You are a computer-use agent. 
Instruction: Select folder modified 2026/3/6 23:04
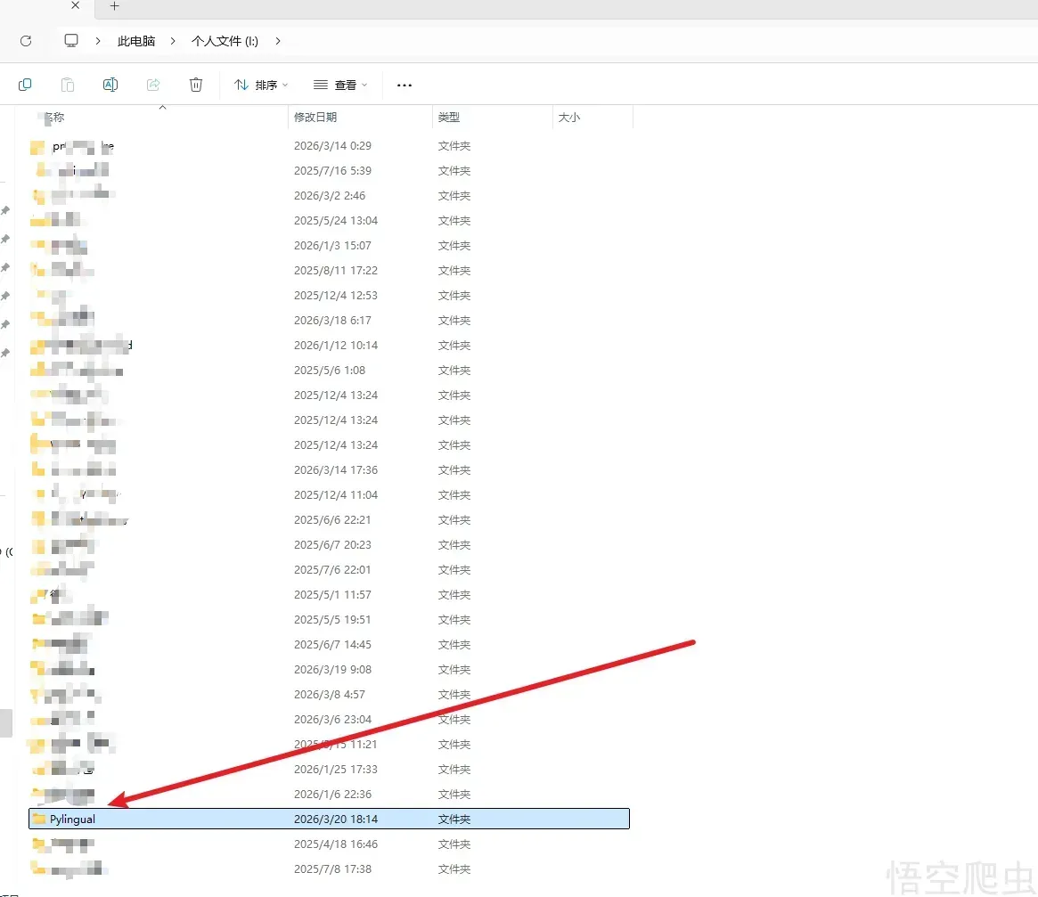point(329,720)
